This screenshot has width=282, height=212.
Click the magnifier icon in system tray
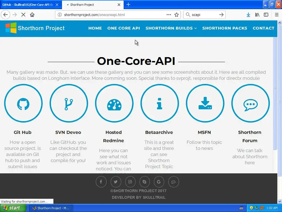(262, 208)
